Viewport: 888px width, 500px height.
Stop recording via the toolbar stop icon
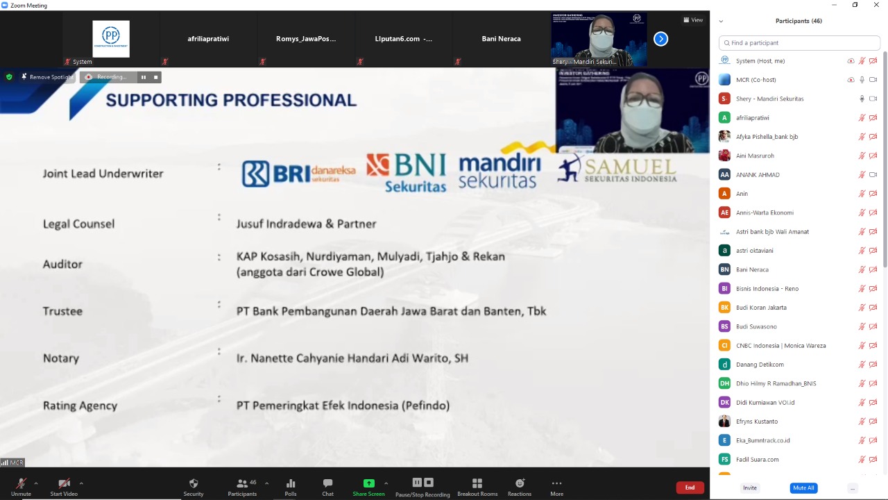(429, 483)
